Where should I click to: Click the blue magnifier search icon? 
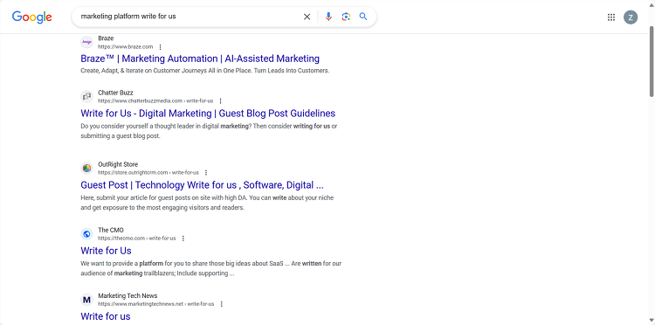coord(363,17)
